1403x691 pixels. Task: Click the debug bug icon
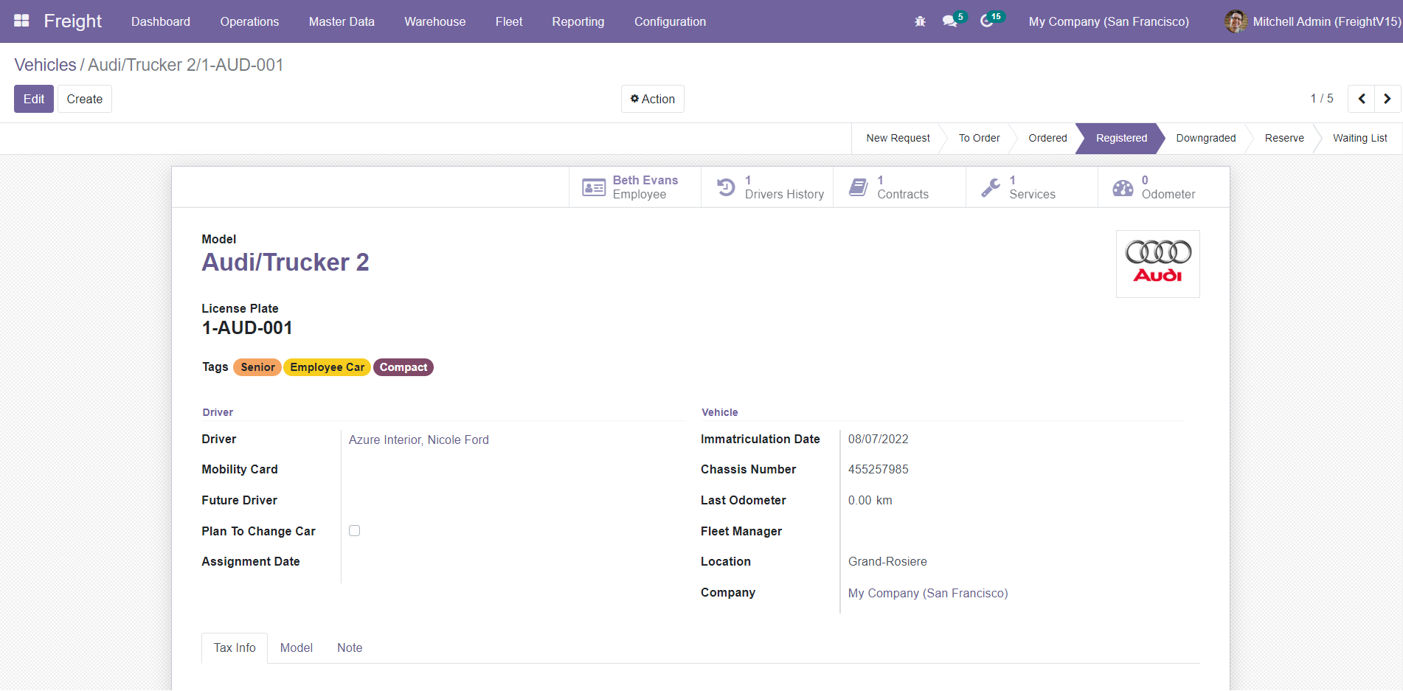click(920, 21)
